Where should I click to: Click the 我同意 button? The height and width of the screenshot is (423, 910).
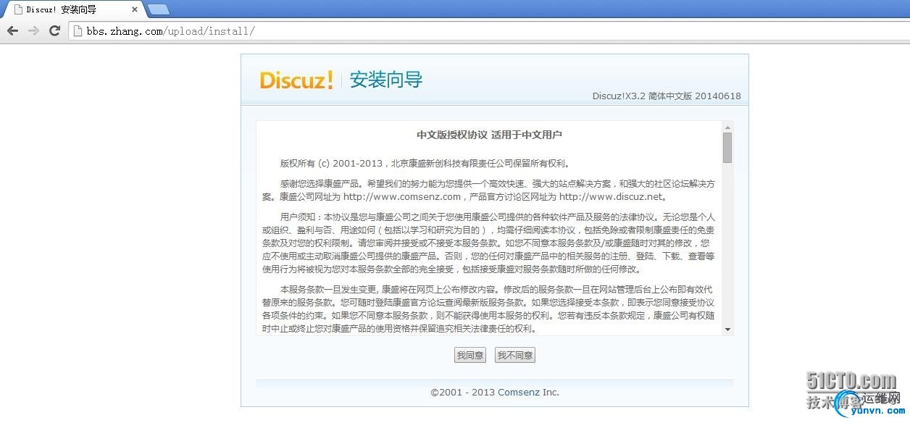(470, 355)
